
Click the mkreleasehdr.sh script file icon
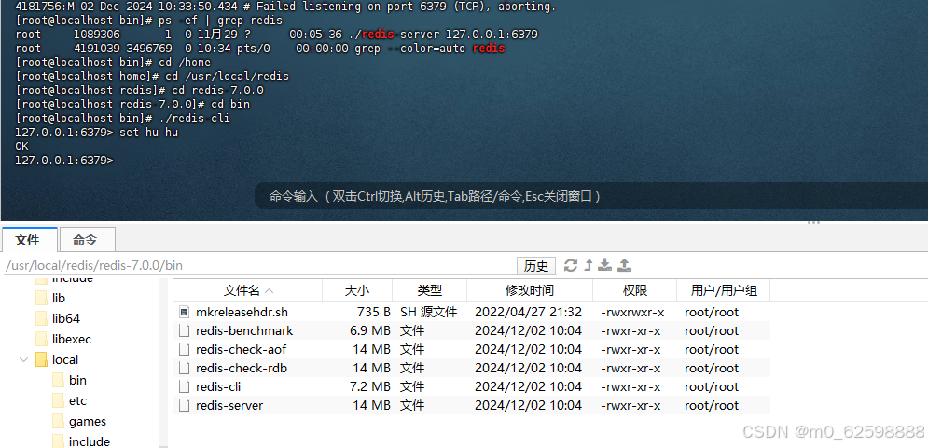[x=185, y=312]
